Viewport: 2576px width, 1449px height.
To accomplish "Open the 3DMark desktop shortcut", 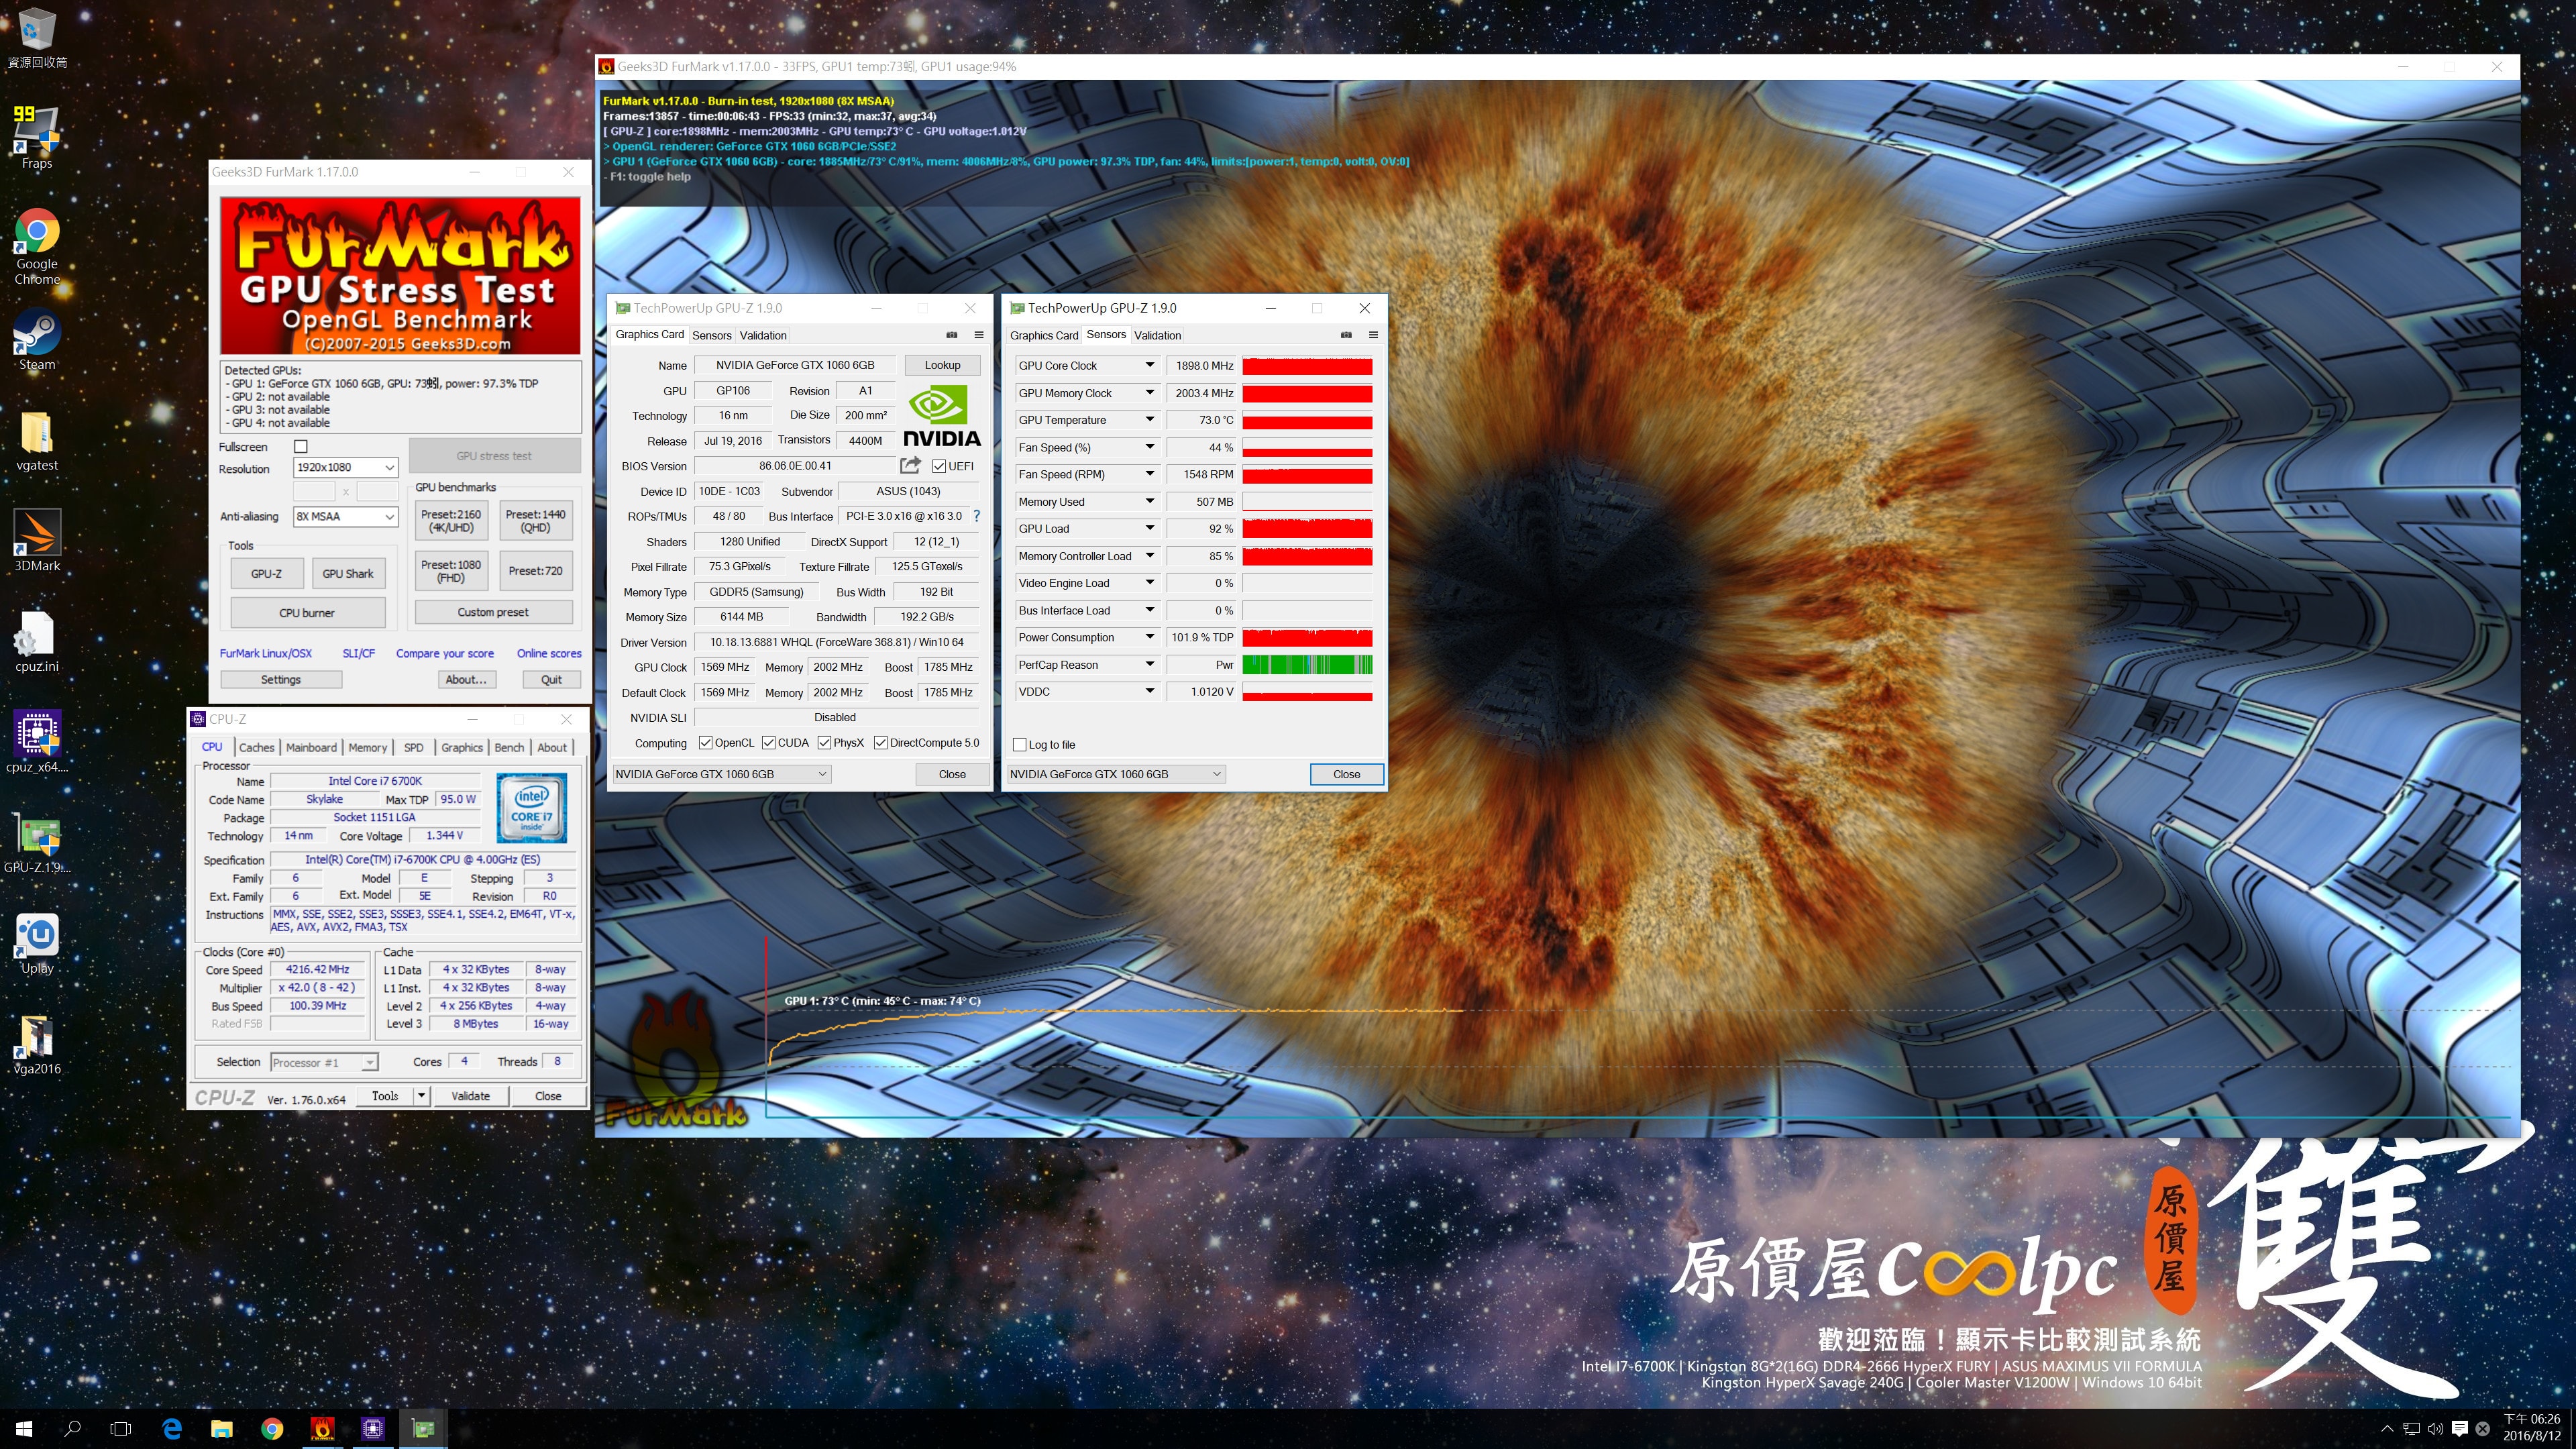I will pyautogui.click(x=37, y=541).
